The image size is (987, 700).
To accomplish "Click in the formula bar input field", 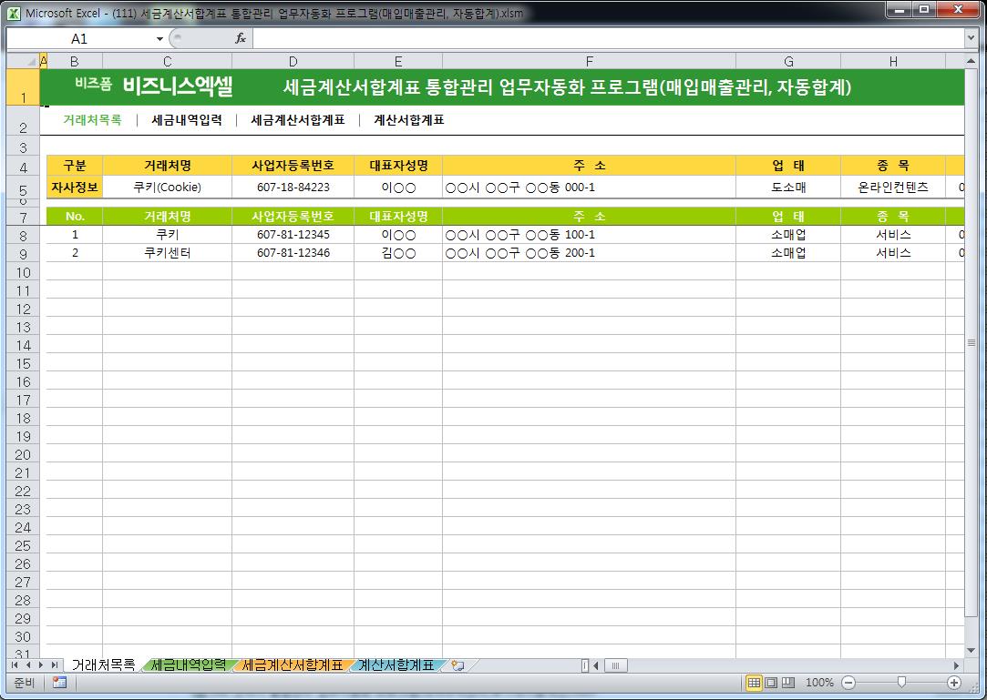I will pyautogui.click(x=601, y=38).
